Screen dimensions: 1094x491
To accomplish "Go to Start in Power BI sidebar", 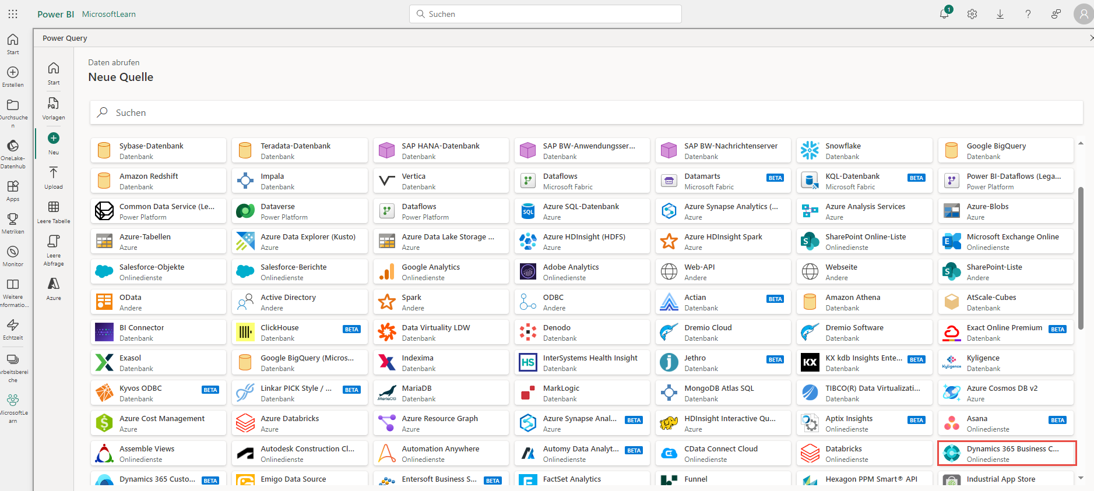I will 13,44.
